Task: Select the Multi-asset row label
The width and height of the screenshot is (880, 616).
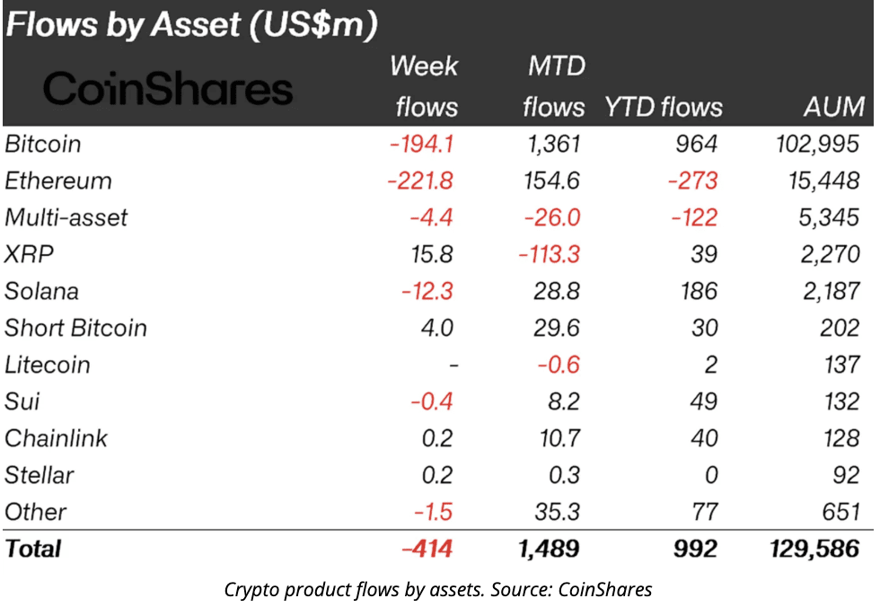Action: (66, 217)
